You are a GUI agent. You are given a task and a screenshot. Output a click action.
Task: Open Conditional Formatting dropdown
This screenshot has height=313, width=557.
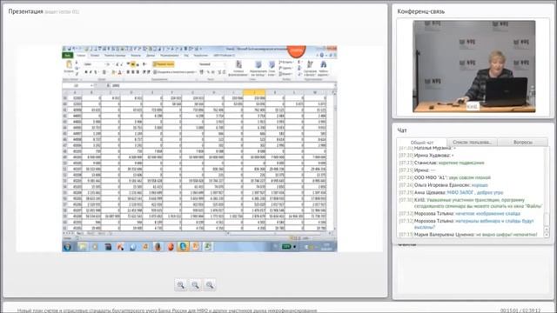coord(238,69)
